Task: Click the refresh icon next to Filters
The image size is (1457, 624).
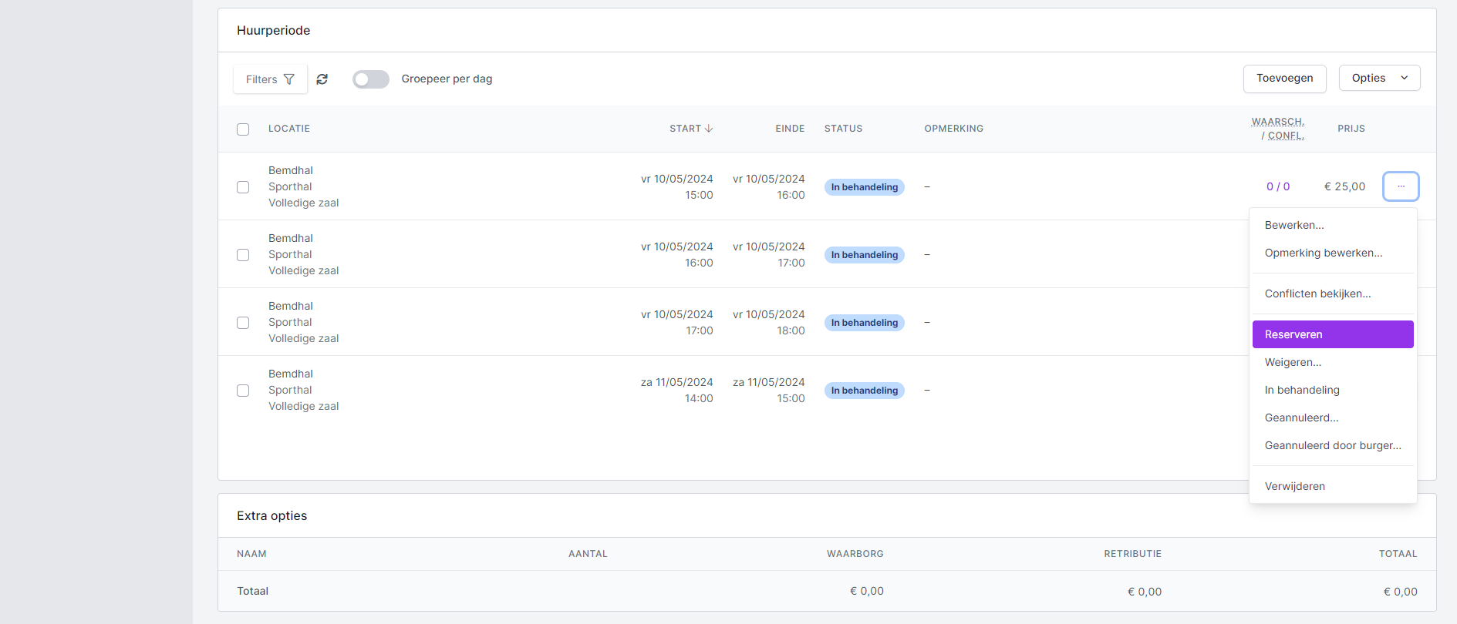Action: (322, 79)
